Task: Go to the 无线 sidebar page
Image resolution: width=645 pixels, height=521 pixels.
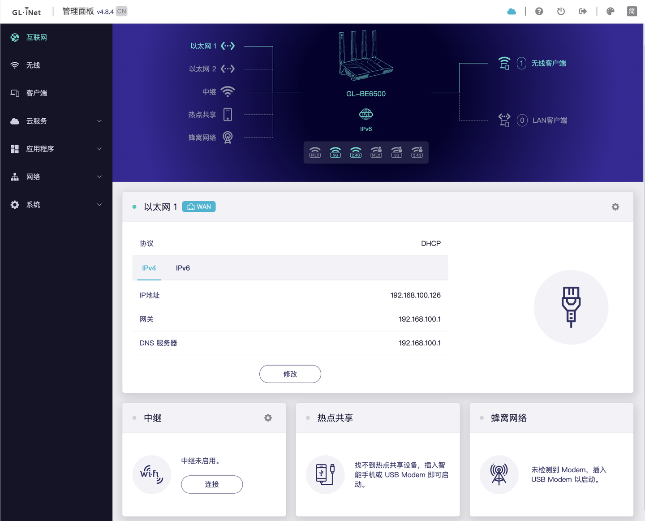Action: (x=56, y=65)
